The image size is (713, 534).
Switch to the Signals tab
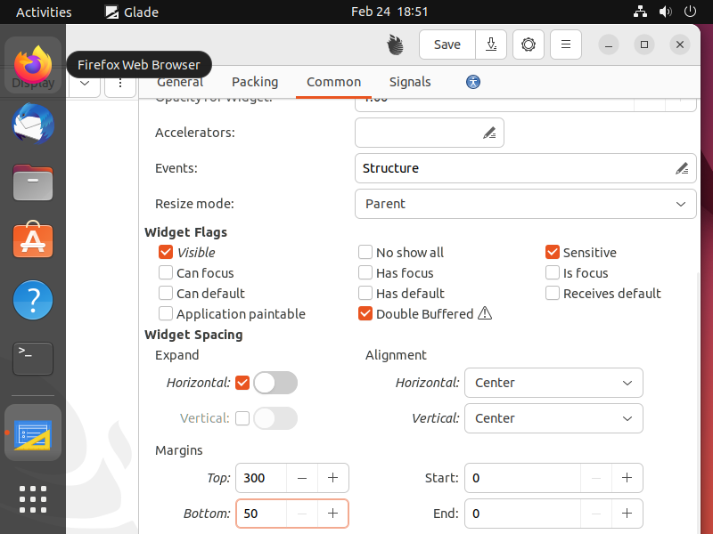pyautogui.click(x=410, y=82)
